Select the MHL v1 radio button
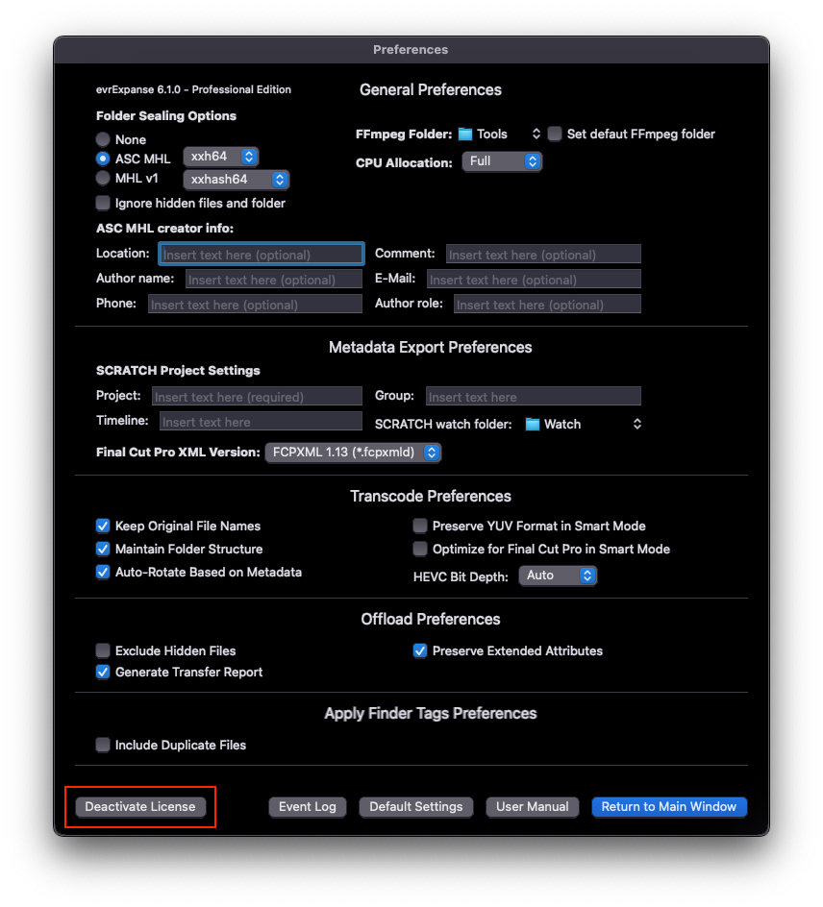 tap(103, 179)
